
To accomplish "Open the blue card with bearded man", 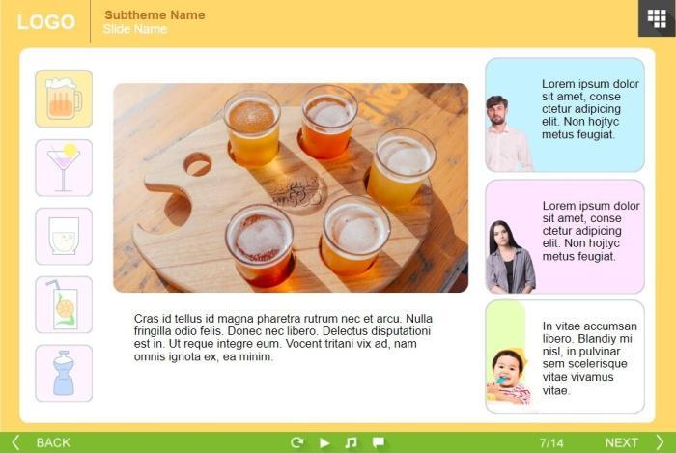I will (564, 115).
